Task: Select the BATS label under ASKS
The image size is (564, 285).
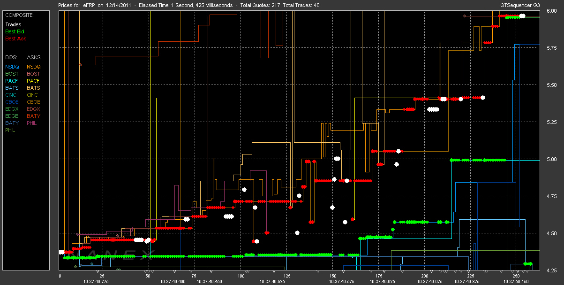Action: pos(33,88)
